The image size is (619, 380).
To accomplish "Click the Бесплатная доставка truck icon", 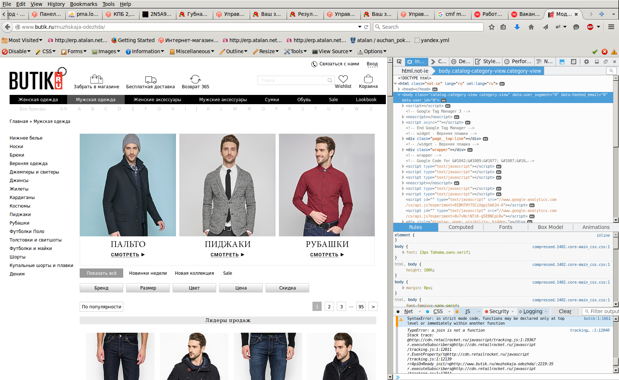I will pyautogui.click(x=151, y=79).
